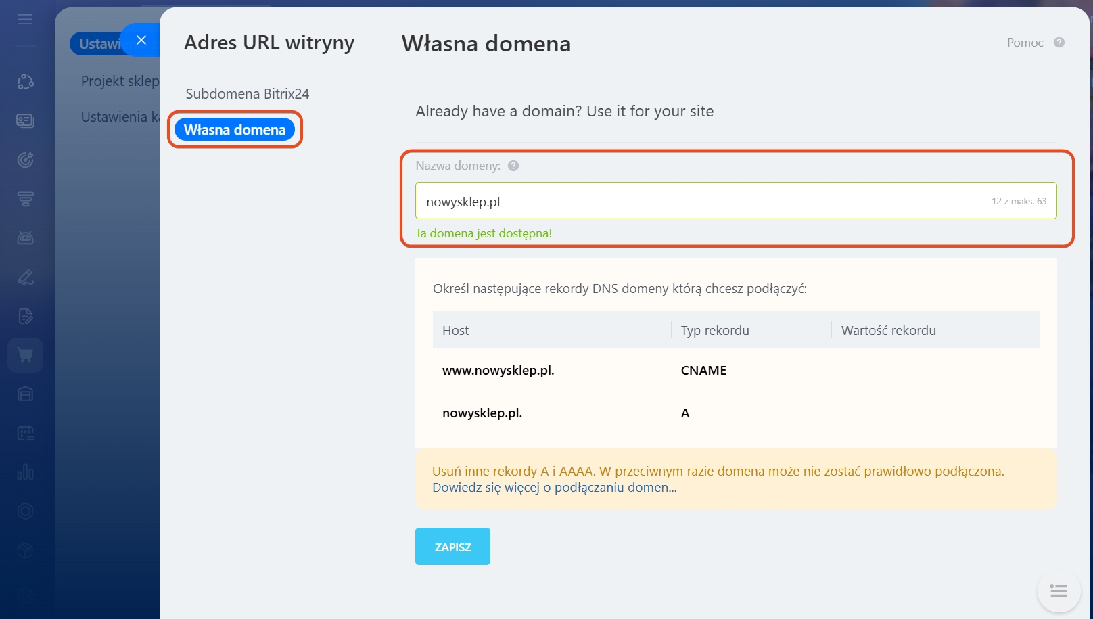Open the contact card sidebar icon
Image resolution: width=1093 pixels, height=619 pixels.
(x=25, y=120)
